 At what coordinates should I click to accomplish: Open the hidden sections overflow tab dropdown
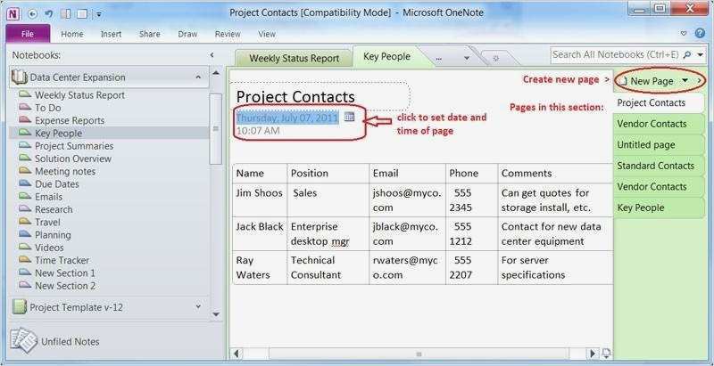click(466, 58)
